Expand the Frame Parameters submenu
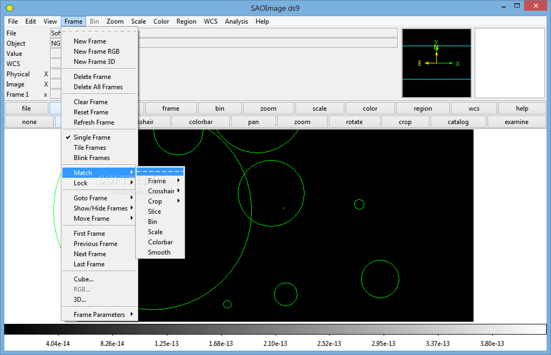551x355 pixels. pos(100,314)
